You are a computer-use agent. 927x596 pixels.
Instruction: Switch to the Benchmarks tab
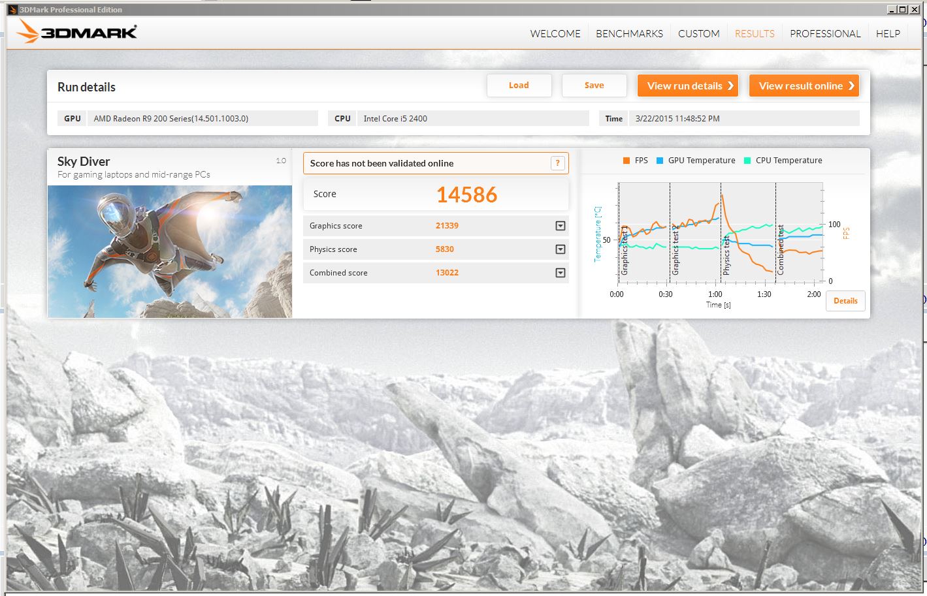629,34
